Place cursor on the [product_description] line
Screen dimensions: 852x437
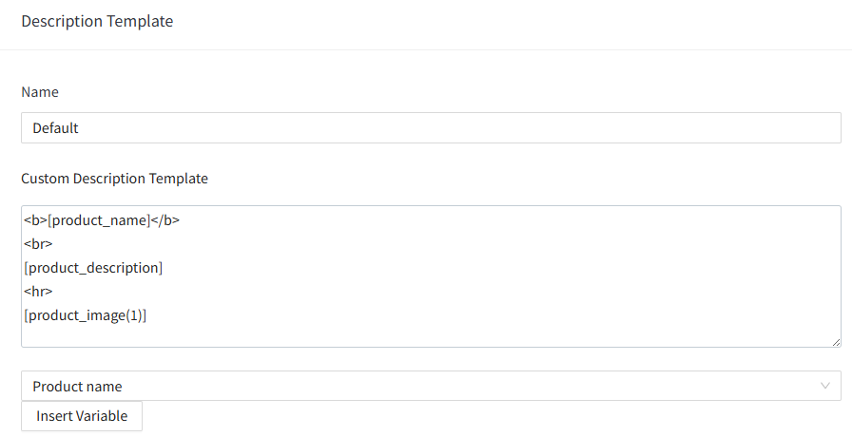coord(93,268)
